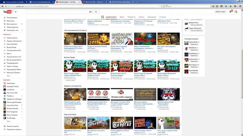Viewport: 243px width, 136px height.
Task: Show next videos in Кидалы в Интернете row
Action: pos(181,97)
